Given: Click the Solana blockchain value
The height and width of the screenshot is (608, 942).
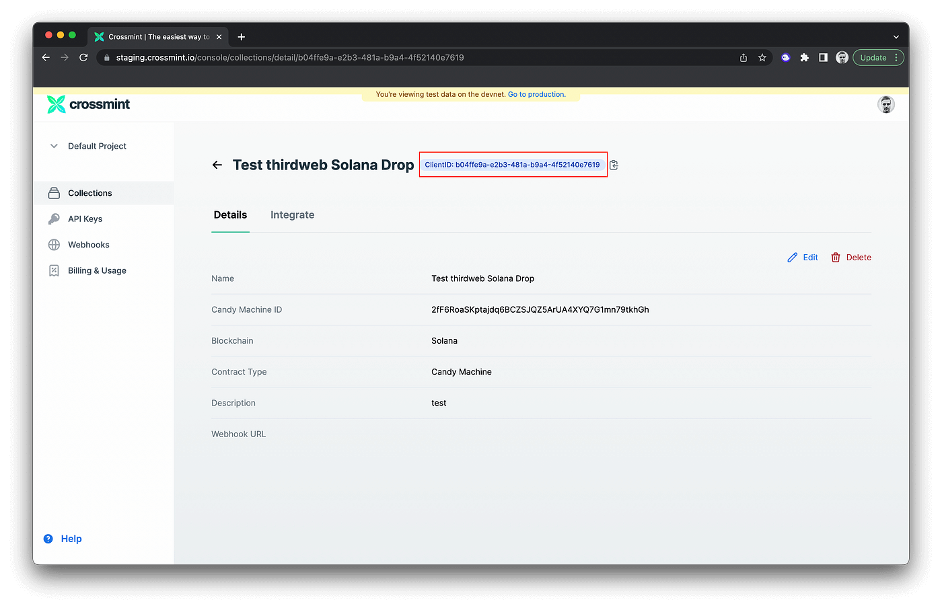Looking at the screenshot, I should click(444, 341).
